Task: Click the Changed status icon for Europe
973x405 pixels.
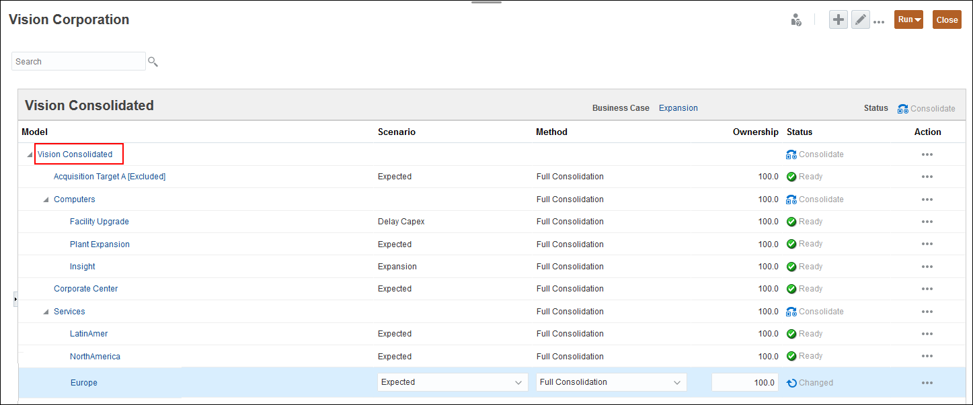Action: click(x=792, y=383)
